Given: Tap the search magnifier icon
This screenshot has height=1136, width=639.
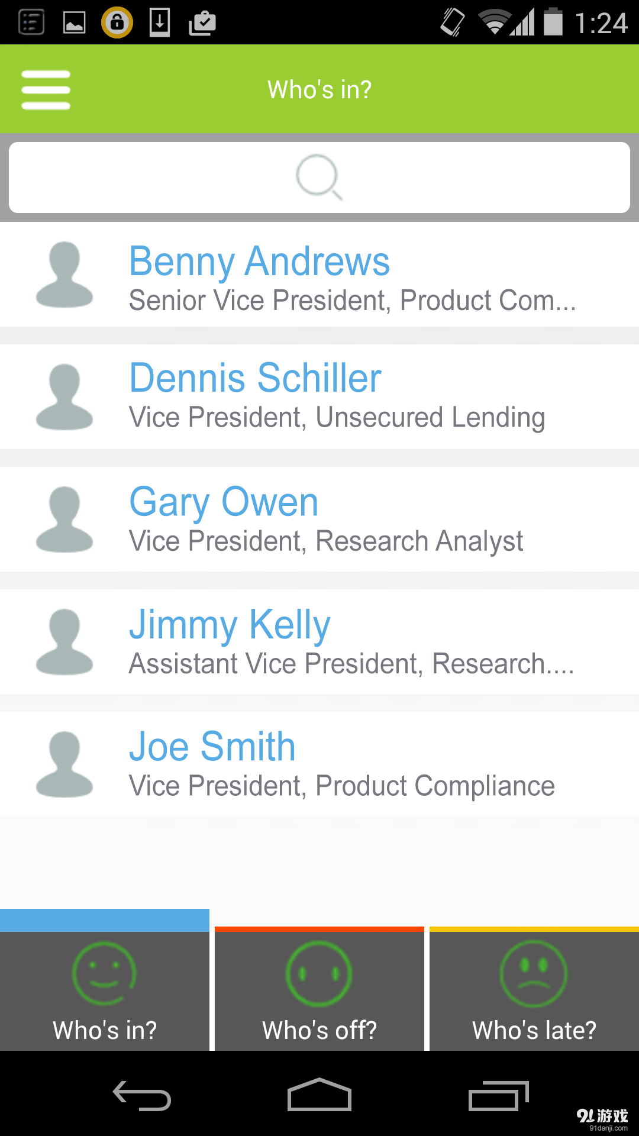Looking at the screenshot, I should (319, 177).
